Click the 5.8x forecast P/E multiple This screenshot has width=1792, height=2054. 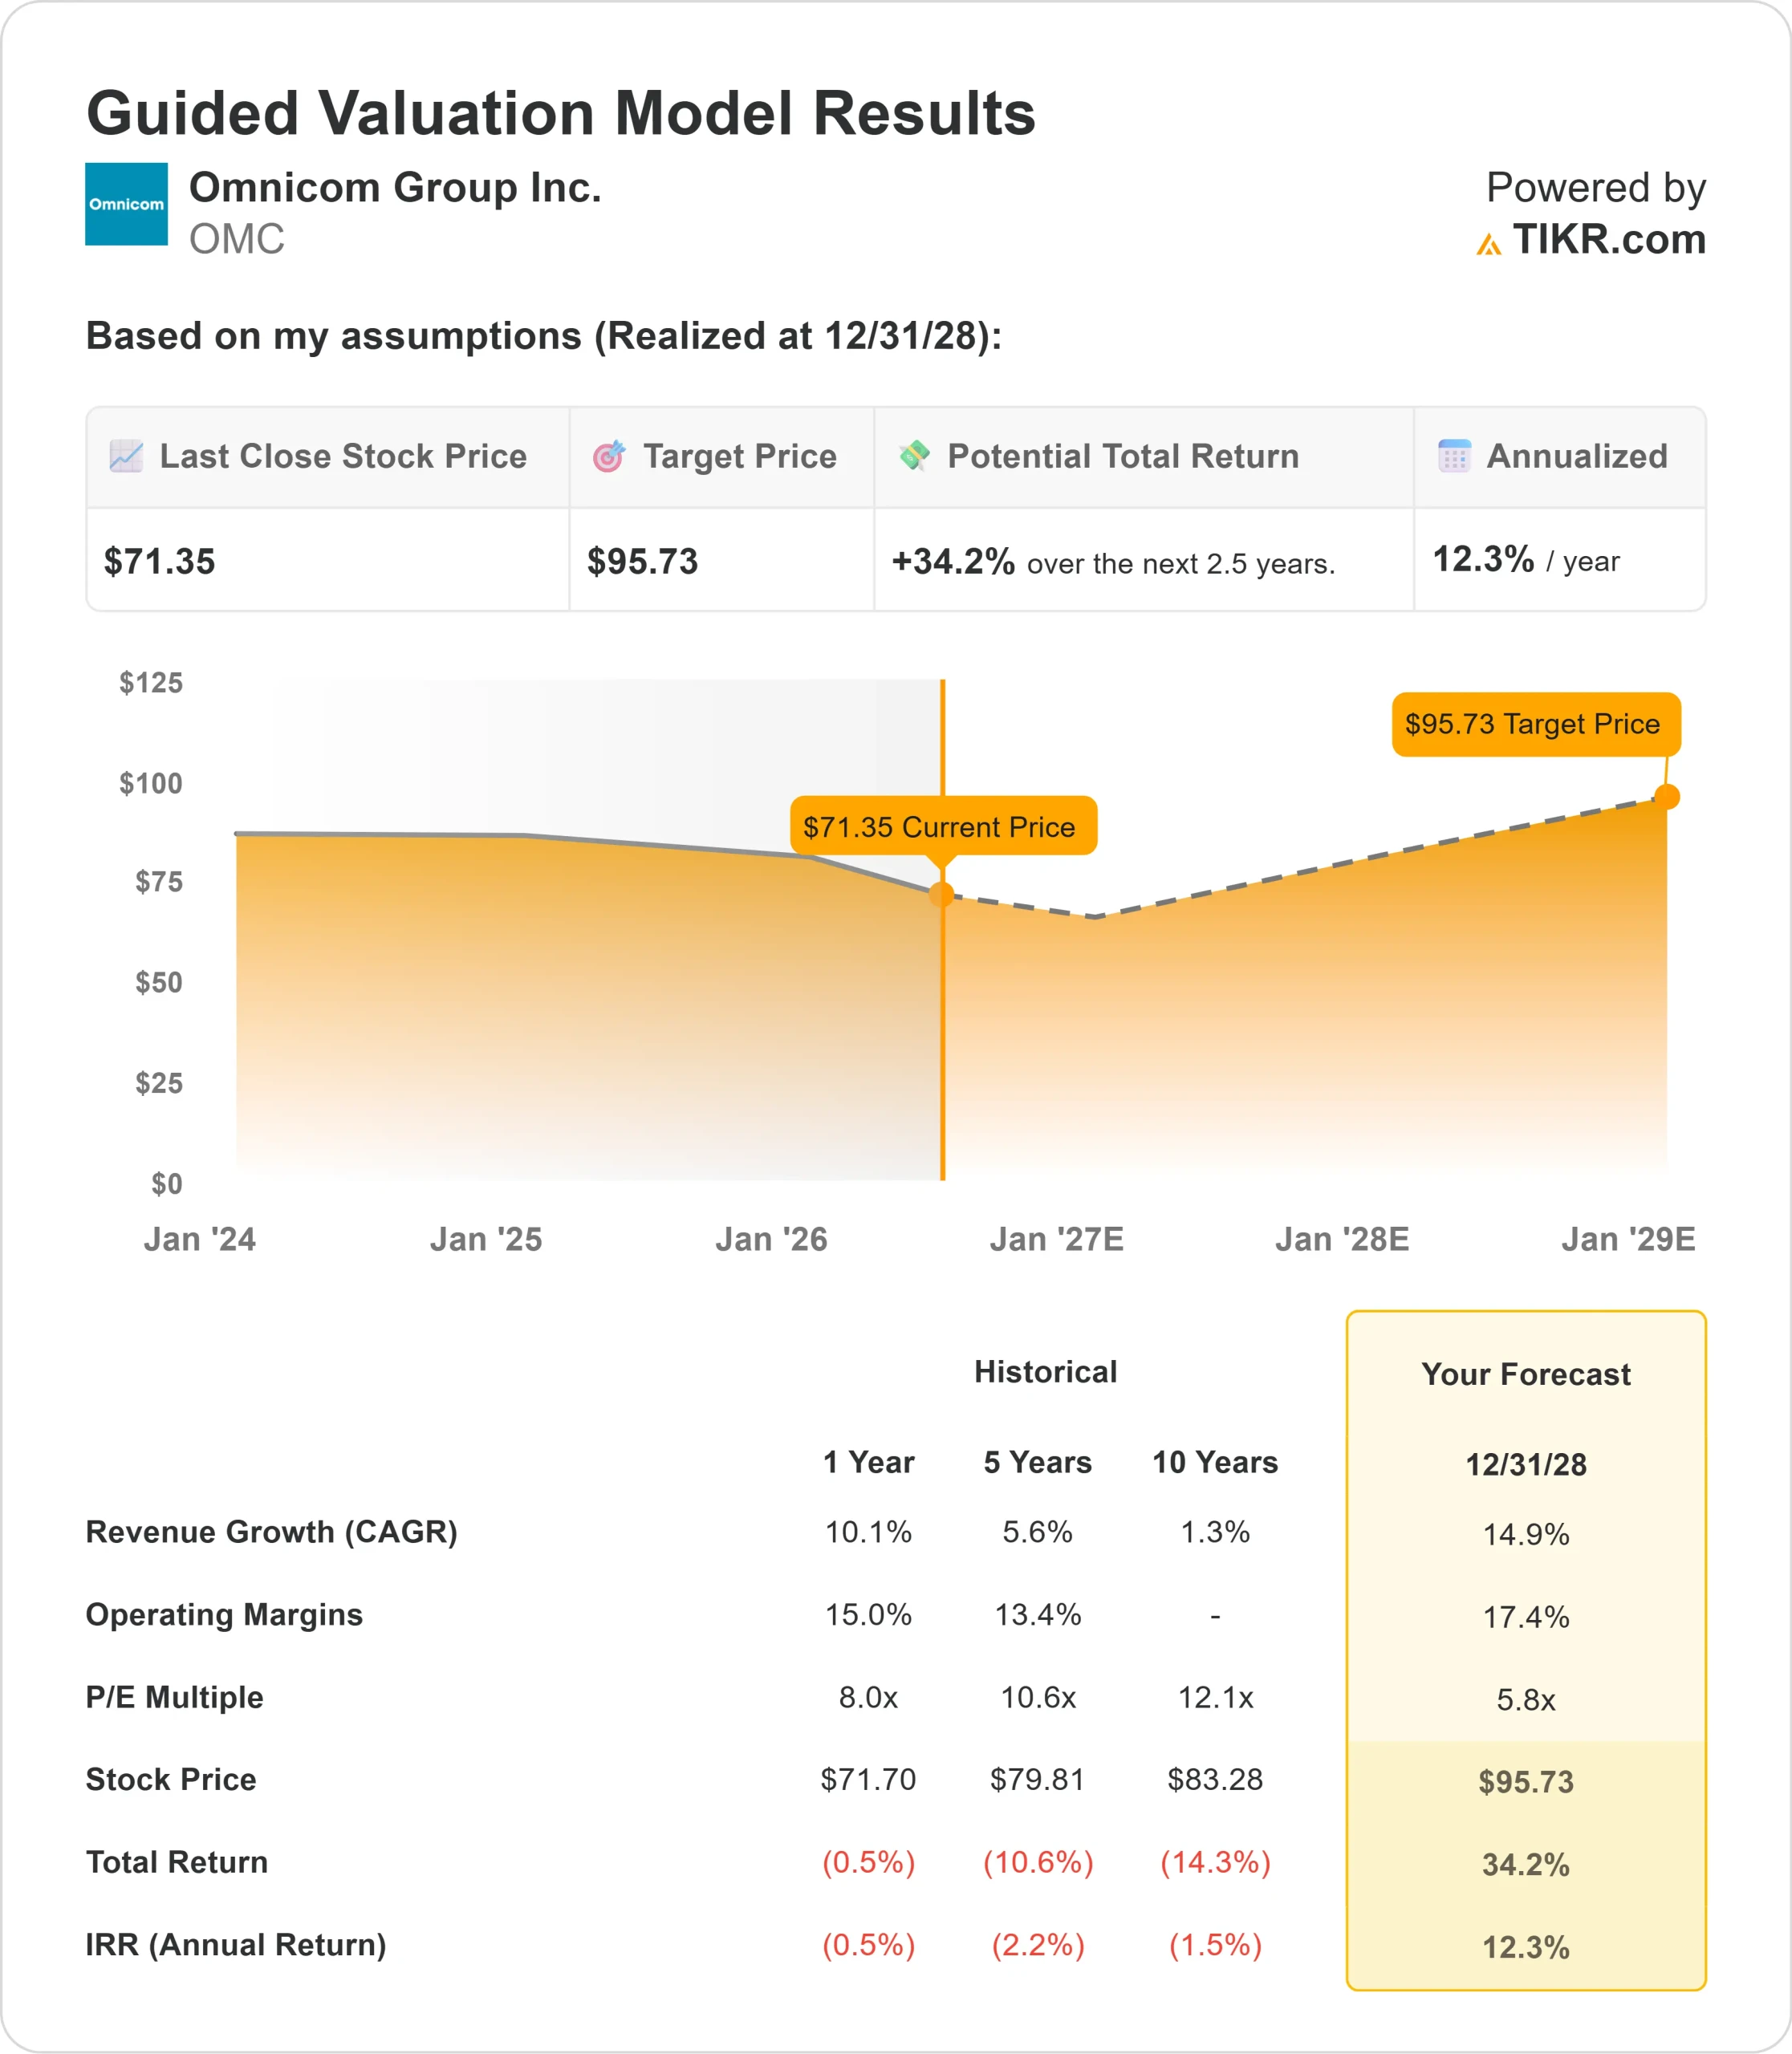tap(1526, 1700)
